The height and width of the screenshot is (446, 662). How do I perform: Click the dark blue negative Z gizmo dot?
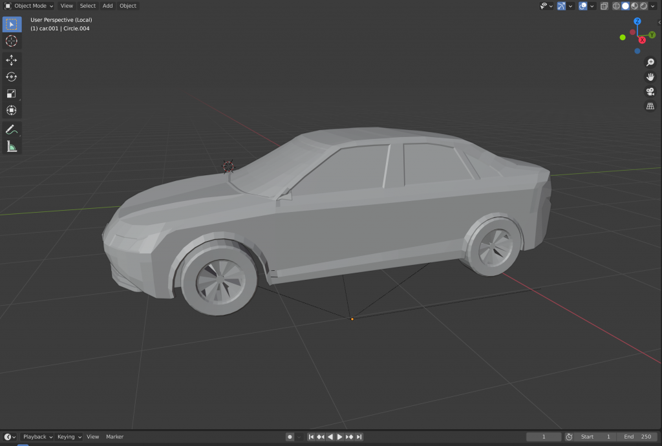[x=637, y=51]
